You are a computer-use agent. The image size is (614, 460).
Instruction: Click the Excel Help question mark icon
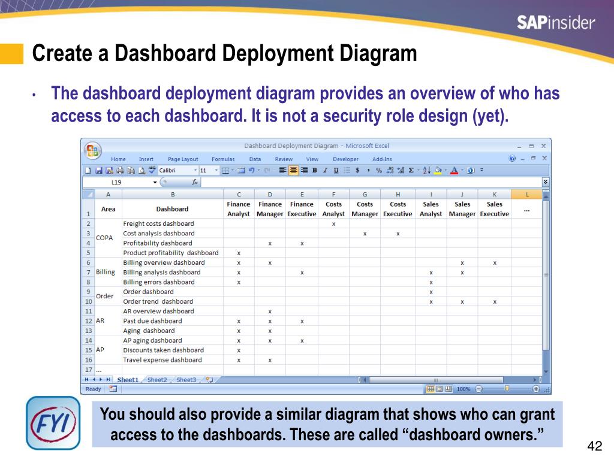pos(512,158)
